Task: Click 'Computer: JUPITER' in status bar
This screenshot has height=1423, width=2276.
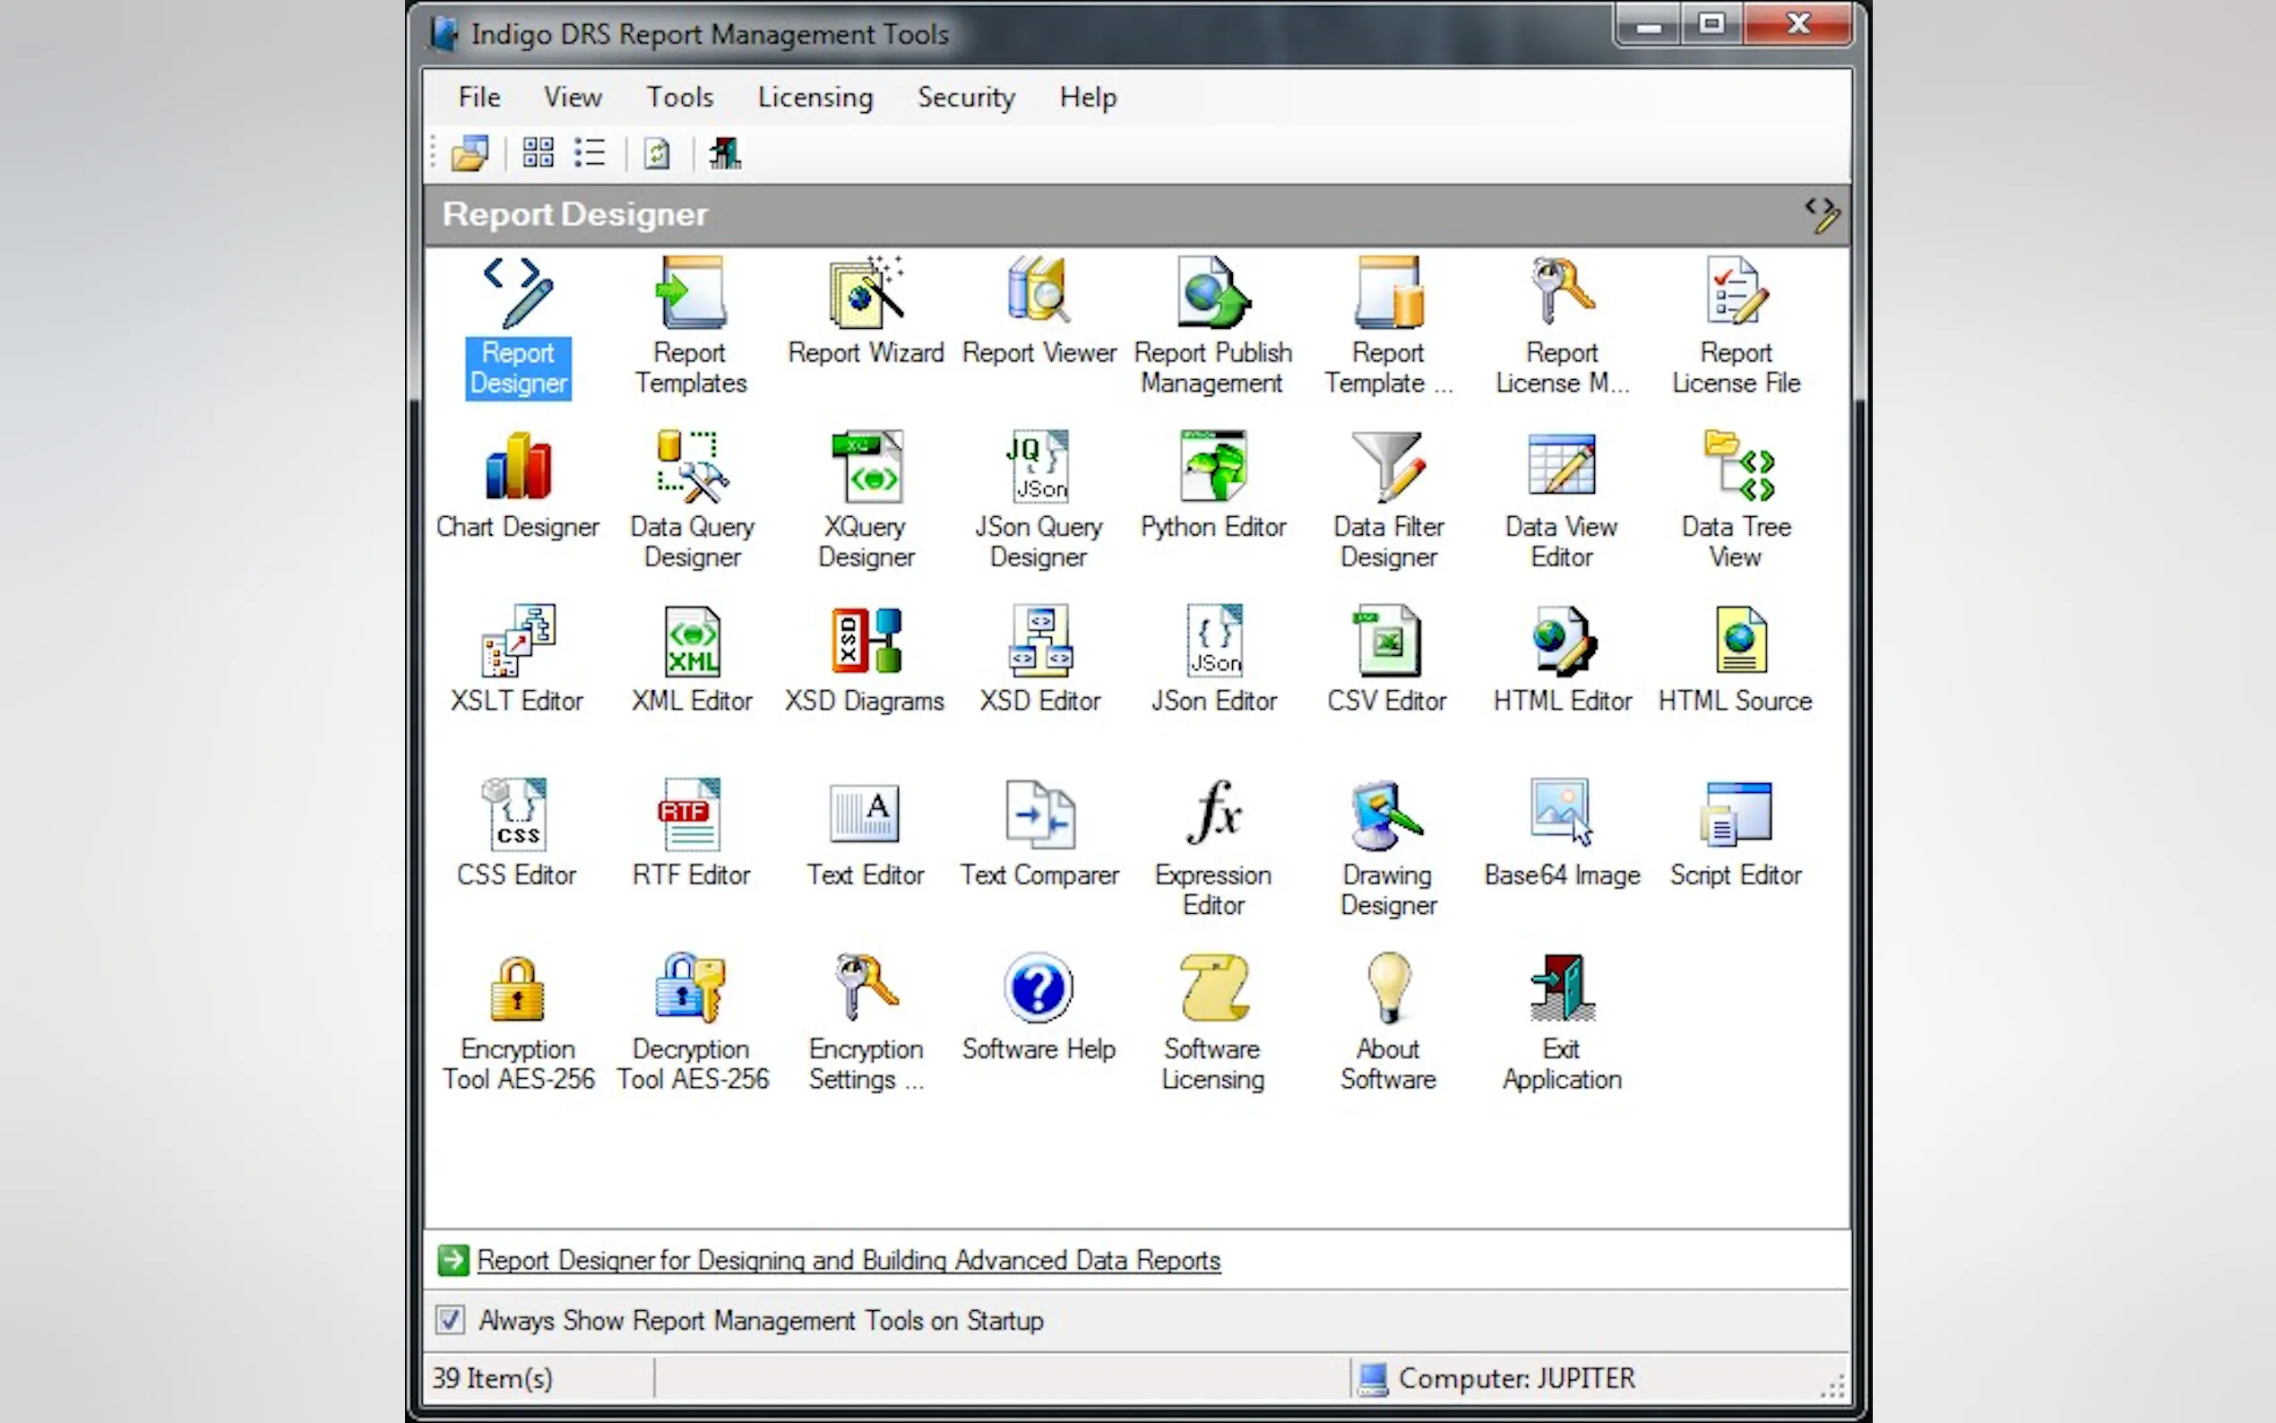Action: tap(1517, 1378)
